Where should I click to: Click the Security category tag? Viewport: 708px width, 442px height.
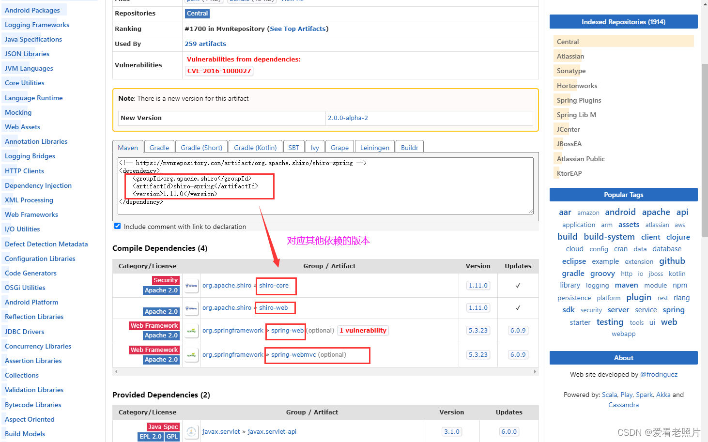click(x=166, y=280)
